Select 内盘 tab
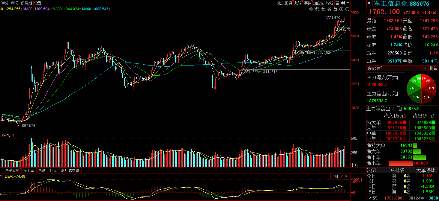439x201 pixels. 42,170
